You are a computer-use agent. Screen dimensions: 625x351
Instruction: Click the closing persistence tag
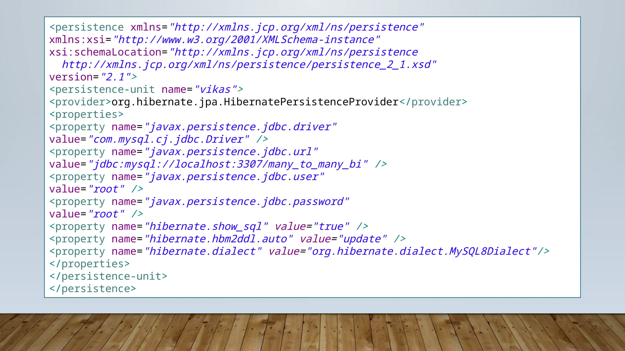coord(92,289)
